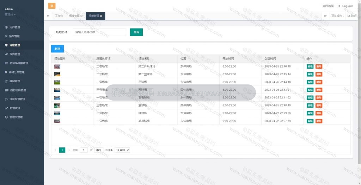Viewport: 361px width, 185px height.
Task: Open the 足球场 thumbnail image
Action: 57,82
